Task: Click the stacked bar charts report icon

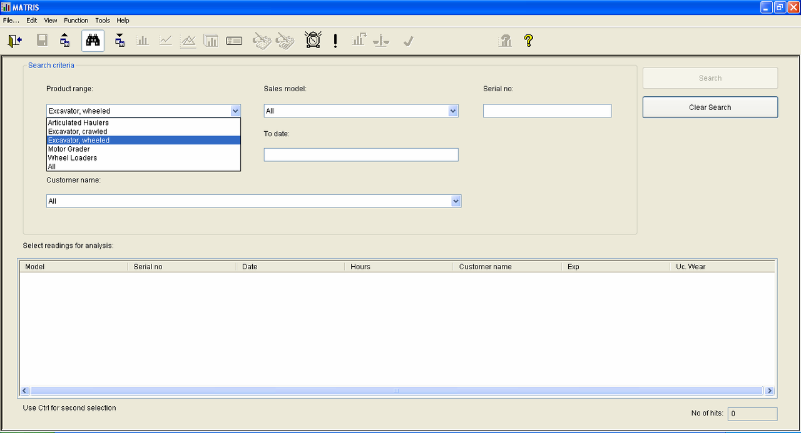Action: click(211, 41)
